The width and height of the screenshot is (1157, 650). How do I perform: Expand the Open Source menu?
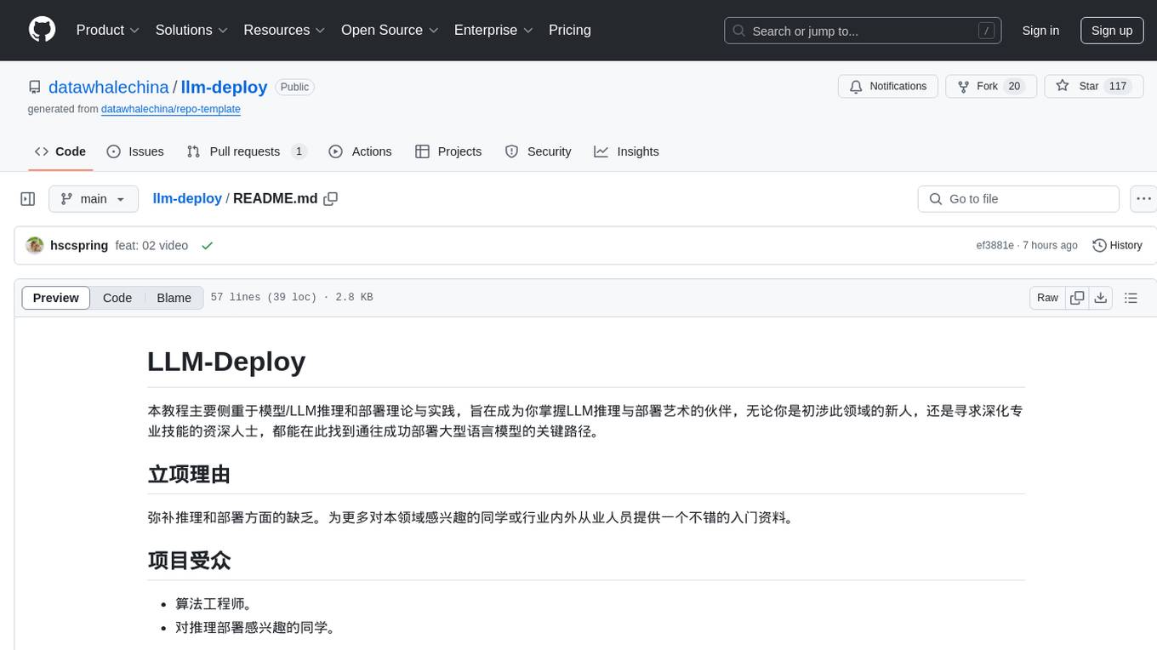390,30
